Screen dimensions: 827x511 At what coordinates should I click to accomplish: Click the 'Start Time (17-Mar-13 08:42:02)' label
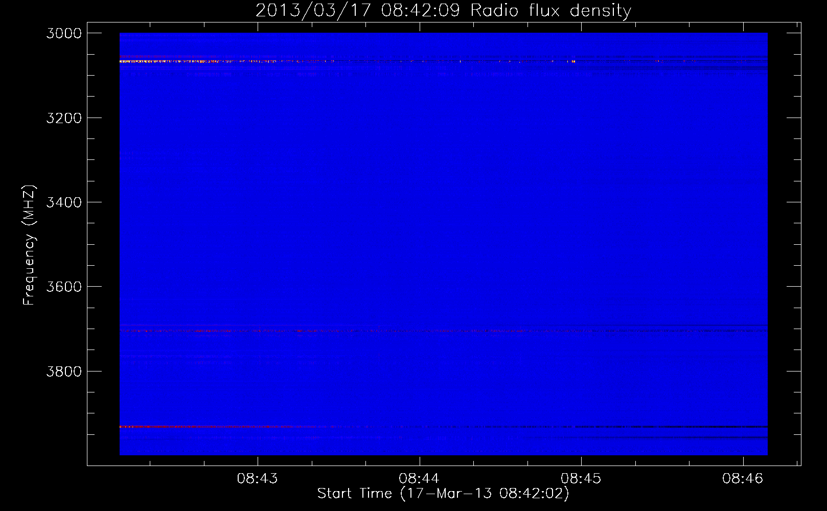click(443, 494)
